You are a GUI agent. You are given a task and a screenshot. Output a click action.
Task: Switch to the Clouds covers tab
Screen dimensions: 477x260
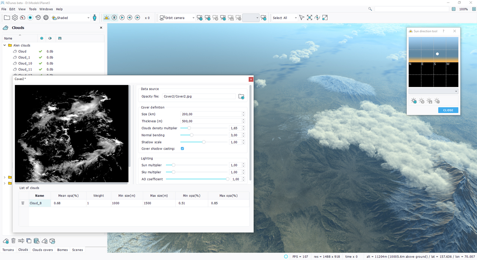pos(42,250)
